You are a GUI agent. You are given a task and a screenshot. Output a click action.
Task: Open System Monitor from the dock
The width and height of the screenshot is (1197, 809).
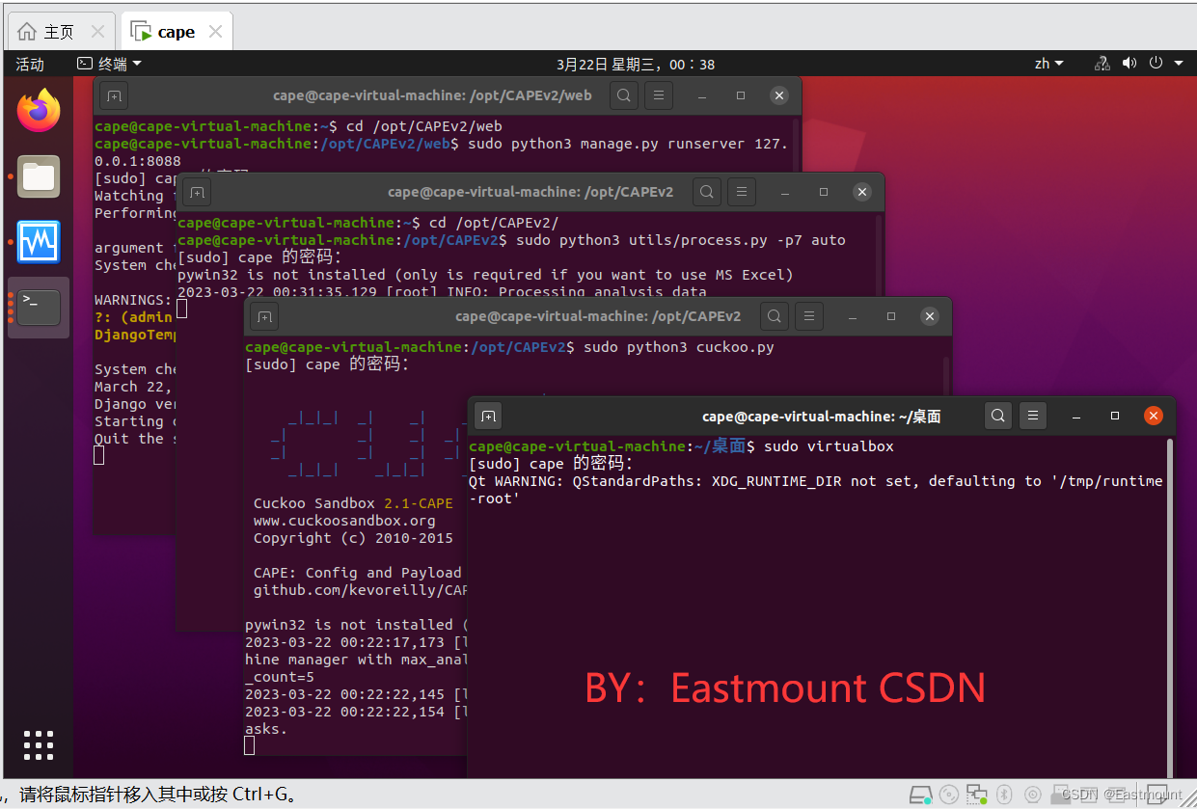39,242
